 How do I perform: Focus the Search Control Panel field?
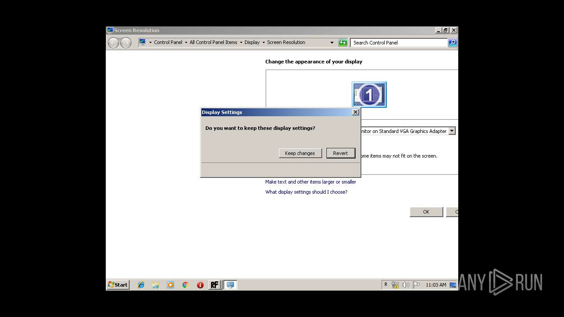pos(399,43)
